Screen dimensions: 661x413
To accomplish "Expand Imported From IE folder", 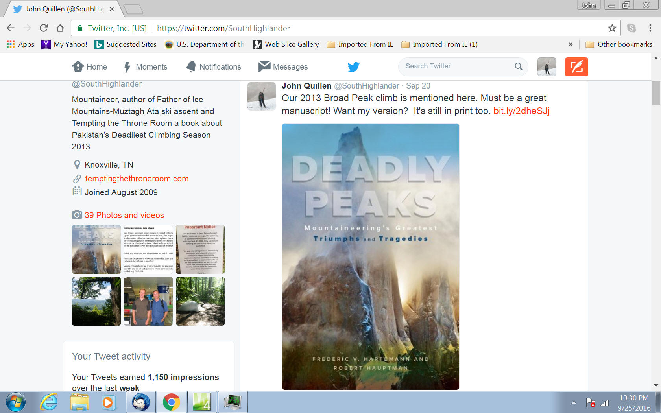I will [x=360, y=44].
